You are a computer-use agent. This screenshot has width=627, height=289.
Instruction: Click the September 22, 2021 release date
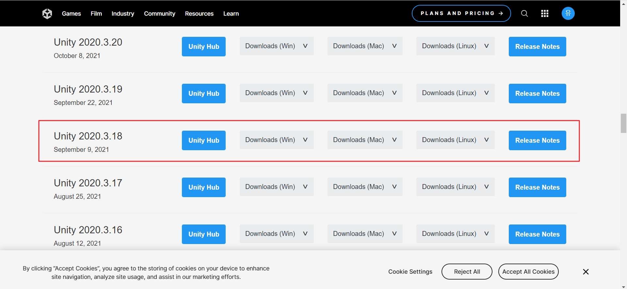coord(83,103)
